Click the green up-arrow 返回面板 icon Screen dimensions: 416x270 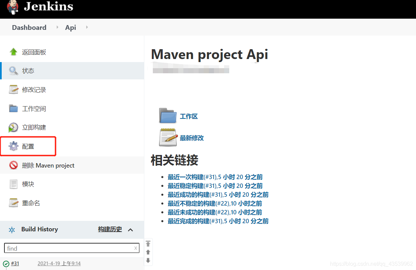(x=13, y=52)
